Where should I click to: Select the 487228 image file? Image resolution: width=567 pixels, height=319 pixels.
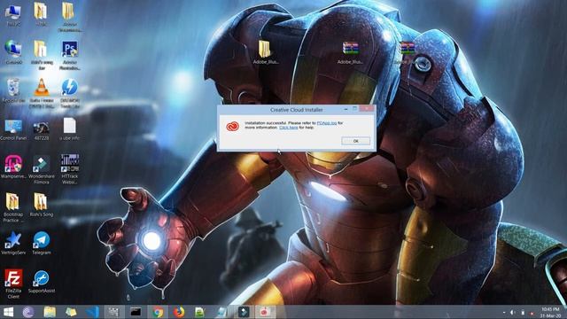(42, 130)
